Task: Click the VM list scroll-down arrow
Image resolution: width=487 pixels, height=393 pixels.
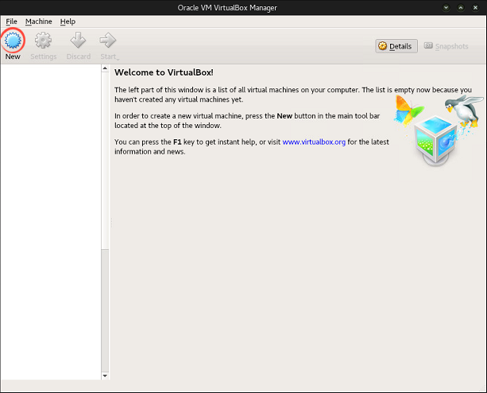Action: [x=105, y=376]
